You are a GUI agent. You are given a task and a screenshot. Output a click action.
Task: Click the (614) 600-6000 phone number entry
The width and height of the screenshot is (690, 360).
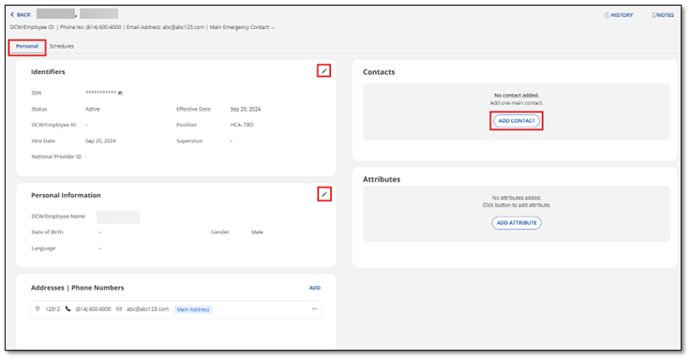94,309
